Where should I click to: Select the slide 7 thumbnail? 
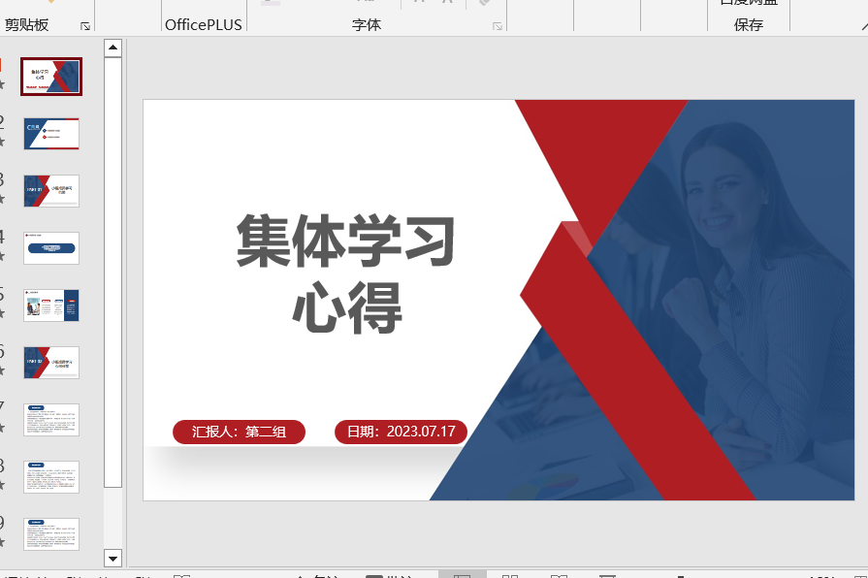(x=51, y=420)
